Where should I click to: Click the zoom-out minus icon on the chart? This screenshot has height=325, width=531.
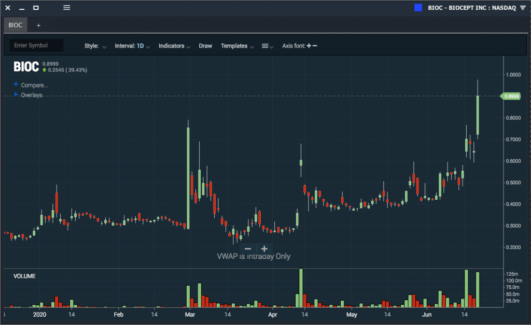coord(248,248)
